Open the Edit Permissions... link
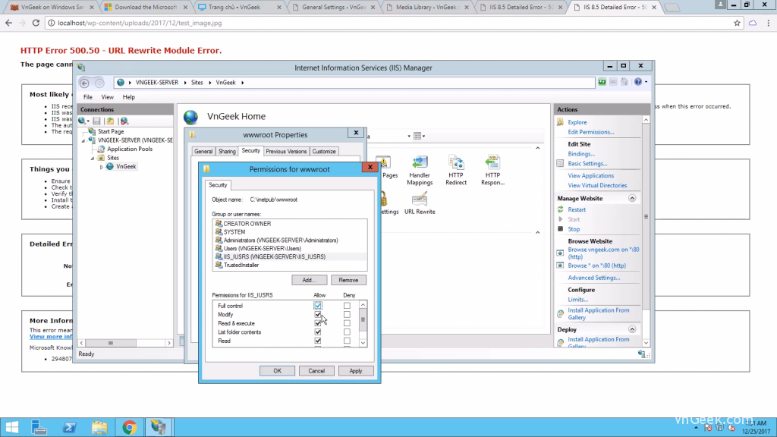This screenshot has width=777, height=437. pos(590,132)
